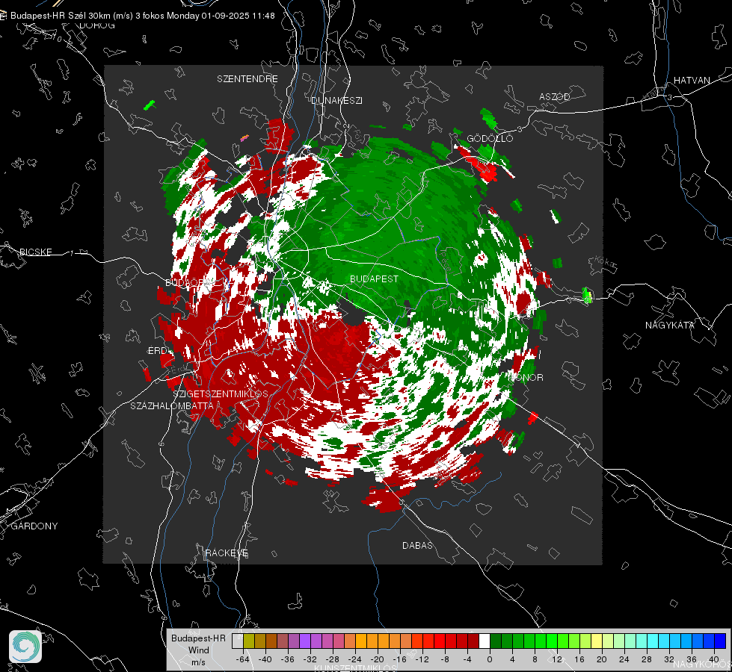Click the '-12' legend value
This screenshot has height=672, width=732.
tap(422, 659)
